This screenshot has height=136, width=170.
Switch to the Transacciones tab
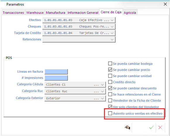[13, 13]
